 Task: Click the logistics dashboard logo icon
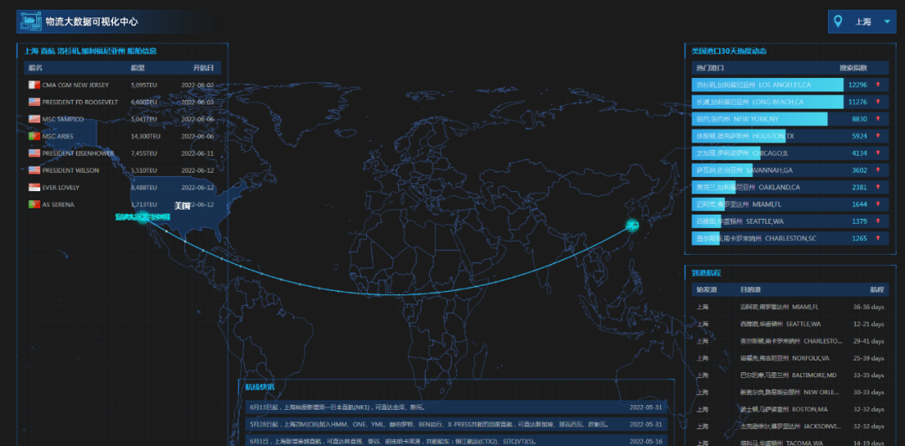29,22
